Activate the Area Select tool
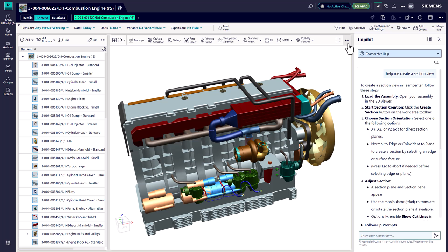The image size is (448, 252). click(190, 40)
